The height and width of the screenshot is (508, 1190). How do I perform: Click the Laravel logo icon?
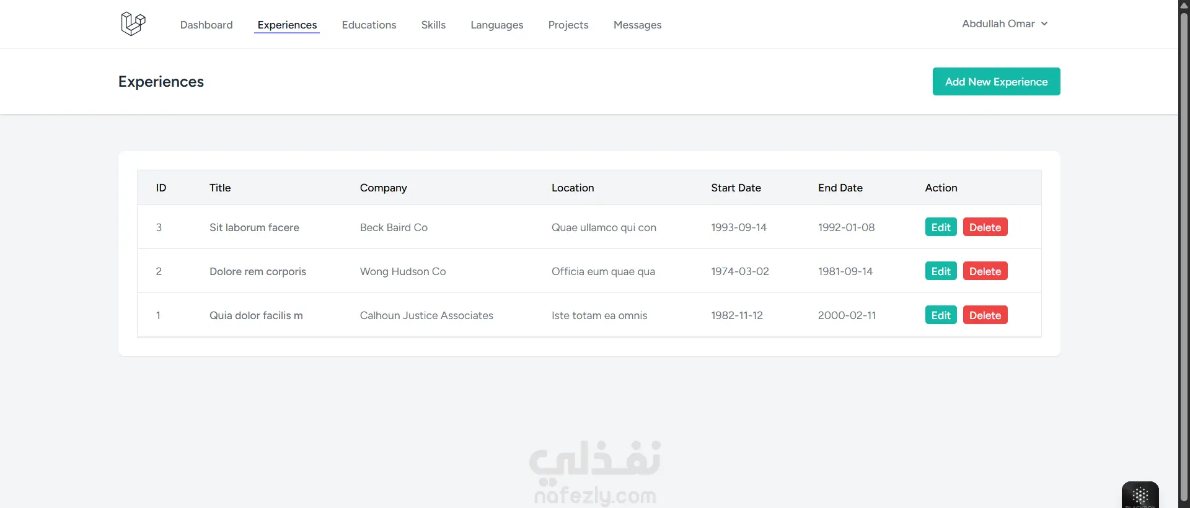pyautogui.click(x=133, y=24)
